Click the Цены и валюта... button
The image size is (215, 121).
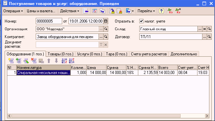(41, 11)
